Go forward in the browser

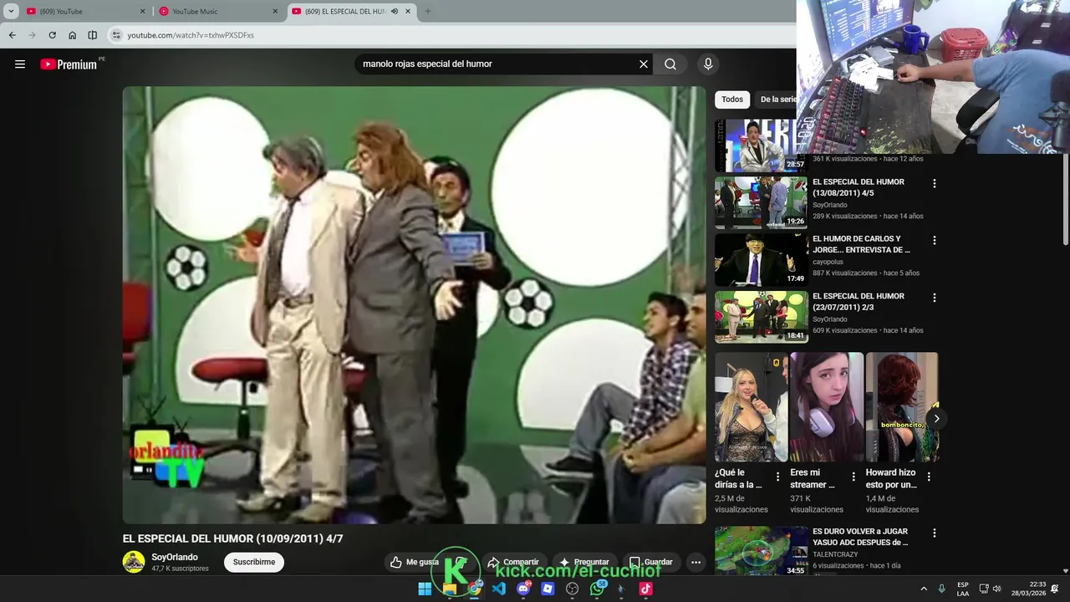pyautogui.click(x=32, y=35)
